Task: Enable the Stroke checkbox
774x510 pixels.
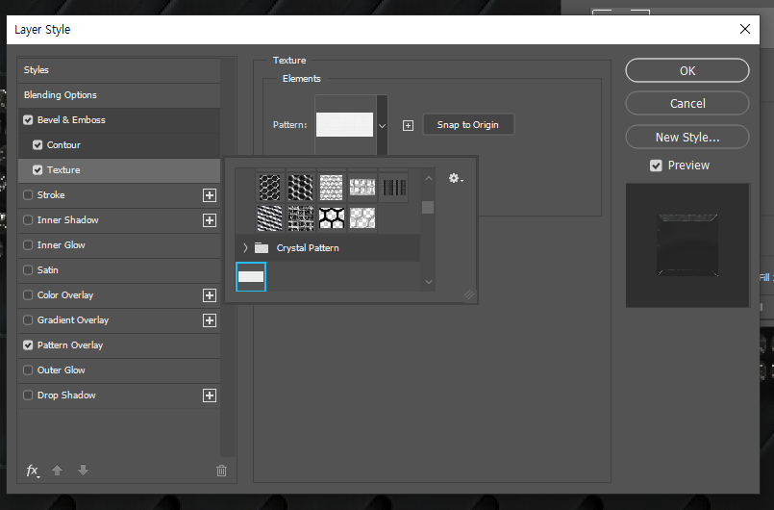Action: click(x=28, y=195)
